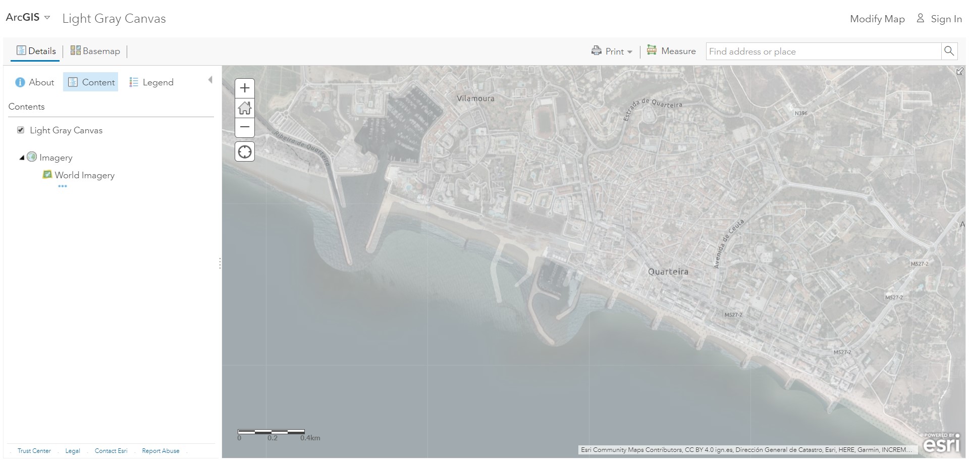Open the Basemap gallery
Viewport: 969px width, 460px height.
coord(95,51)
